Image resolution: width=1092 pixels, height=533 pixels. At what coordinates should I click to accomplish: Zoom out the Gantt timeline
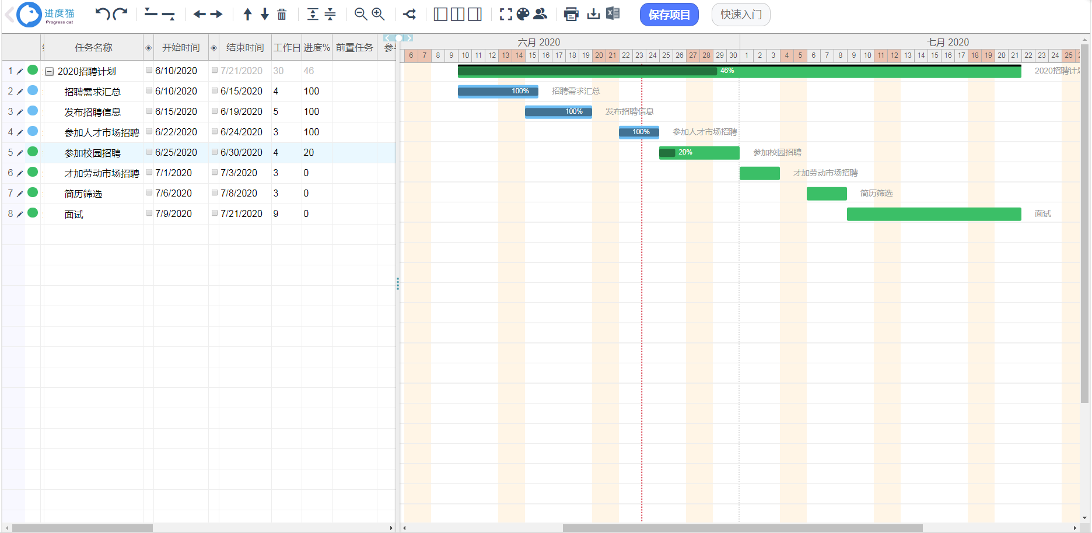point(361,15)
